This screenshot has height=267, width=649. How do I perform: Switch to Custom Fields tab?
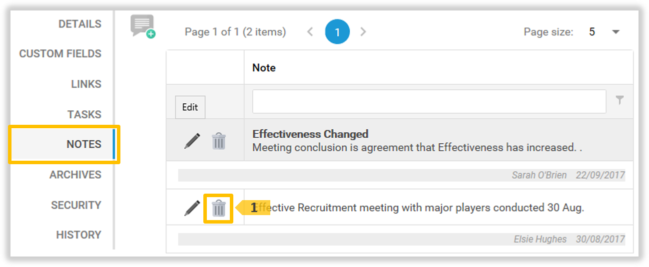coord(60,54)
